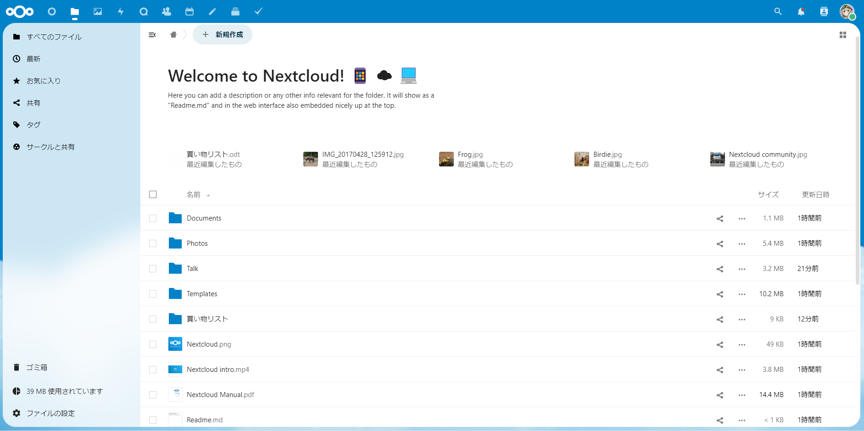Open the actions menu for Documents
The image size is (864, 431).
click(x=742, y=219)
